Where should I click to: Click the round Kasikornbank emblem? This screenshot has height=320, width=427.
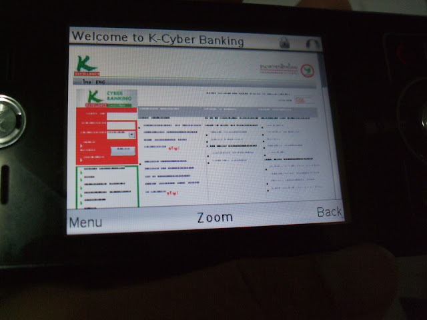(308, 71)
